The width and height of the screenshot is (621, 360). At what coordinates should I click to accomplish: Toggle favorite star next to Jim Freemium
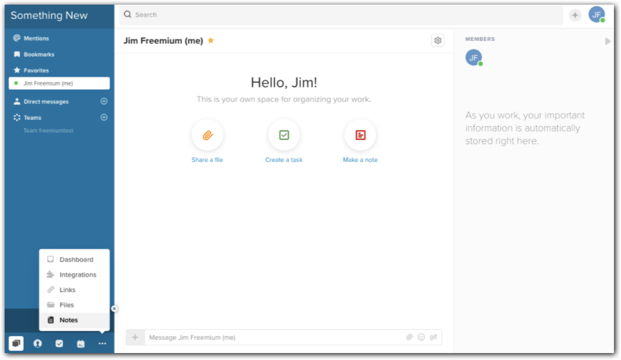click(211, 40)
